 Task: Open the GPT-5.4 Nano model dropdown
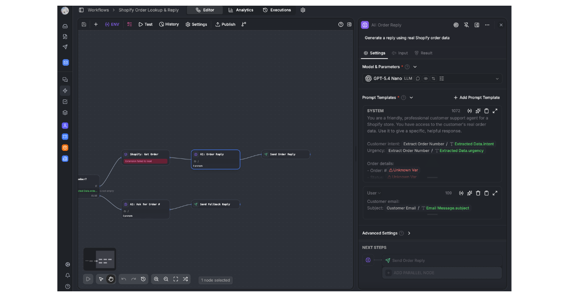point(497,79)
